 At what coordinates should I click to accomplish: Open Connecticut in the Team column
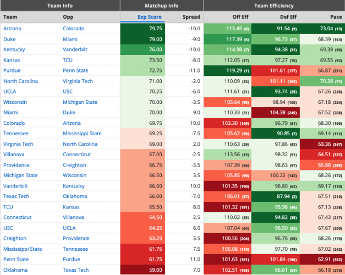[x=17, y=217]
